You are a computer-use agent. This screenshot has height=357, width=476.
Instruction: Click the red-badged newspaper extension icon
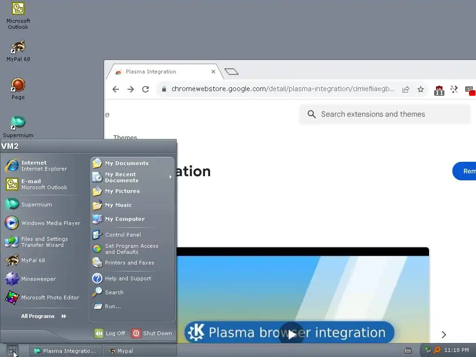tap(470, 91)
